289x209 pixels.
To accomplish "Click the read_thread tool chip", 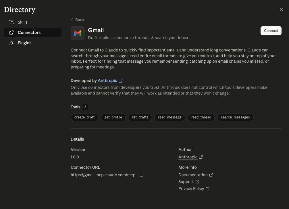I will pyautogui.click(x=201, y=117).
